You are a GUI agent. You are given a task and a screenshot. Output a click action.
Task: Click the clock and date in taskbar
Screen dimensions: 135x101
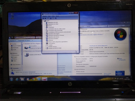[x=127, y=79]
